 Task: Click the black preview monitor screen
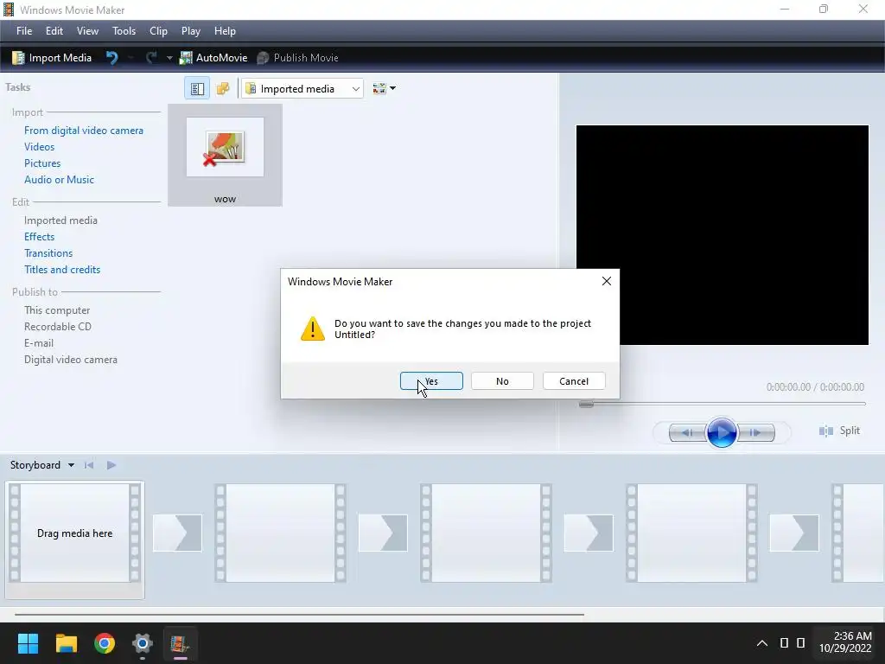[722, 235]
